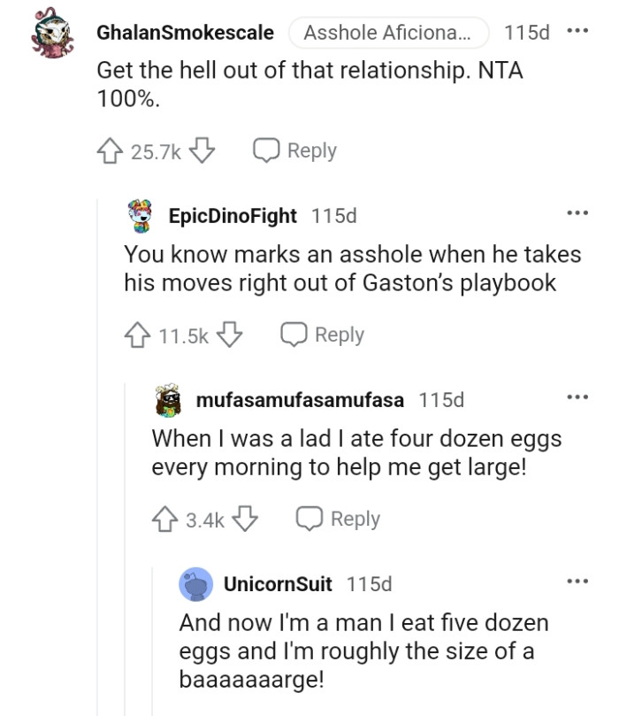The height and width of the screenshot is (716, 619).
Task: Downvote EpicDinoFight's Gaston comment
Action: coord(231,335)
